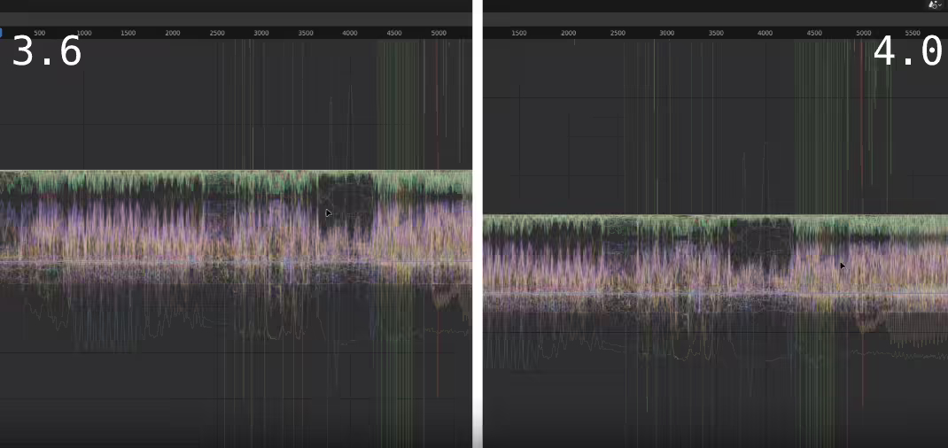
Task: Click frame 4000 on the 3.6 ruler
Action: pos(350,34)
